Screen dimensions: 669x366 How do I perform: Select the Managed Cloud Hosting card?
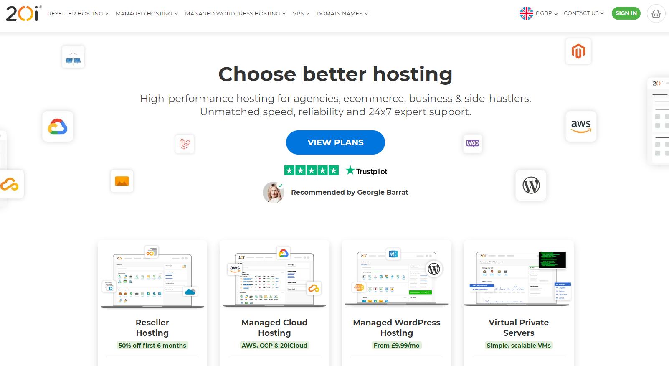coord(274,303)
